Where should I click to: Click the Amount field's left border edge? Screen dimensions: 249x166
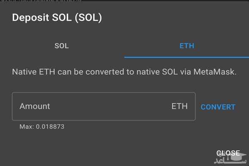tap(12, 106)
